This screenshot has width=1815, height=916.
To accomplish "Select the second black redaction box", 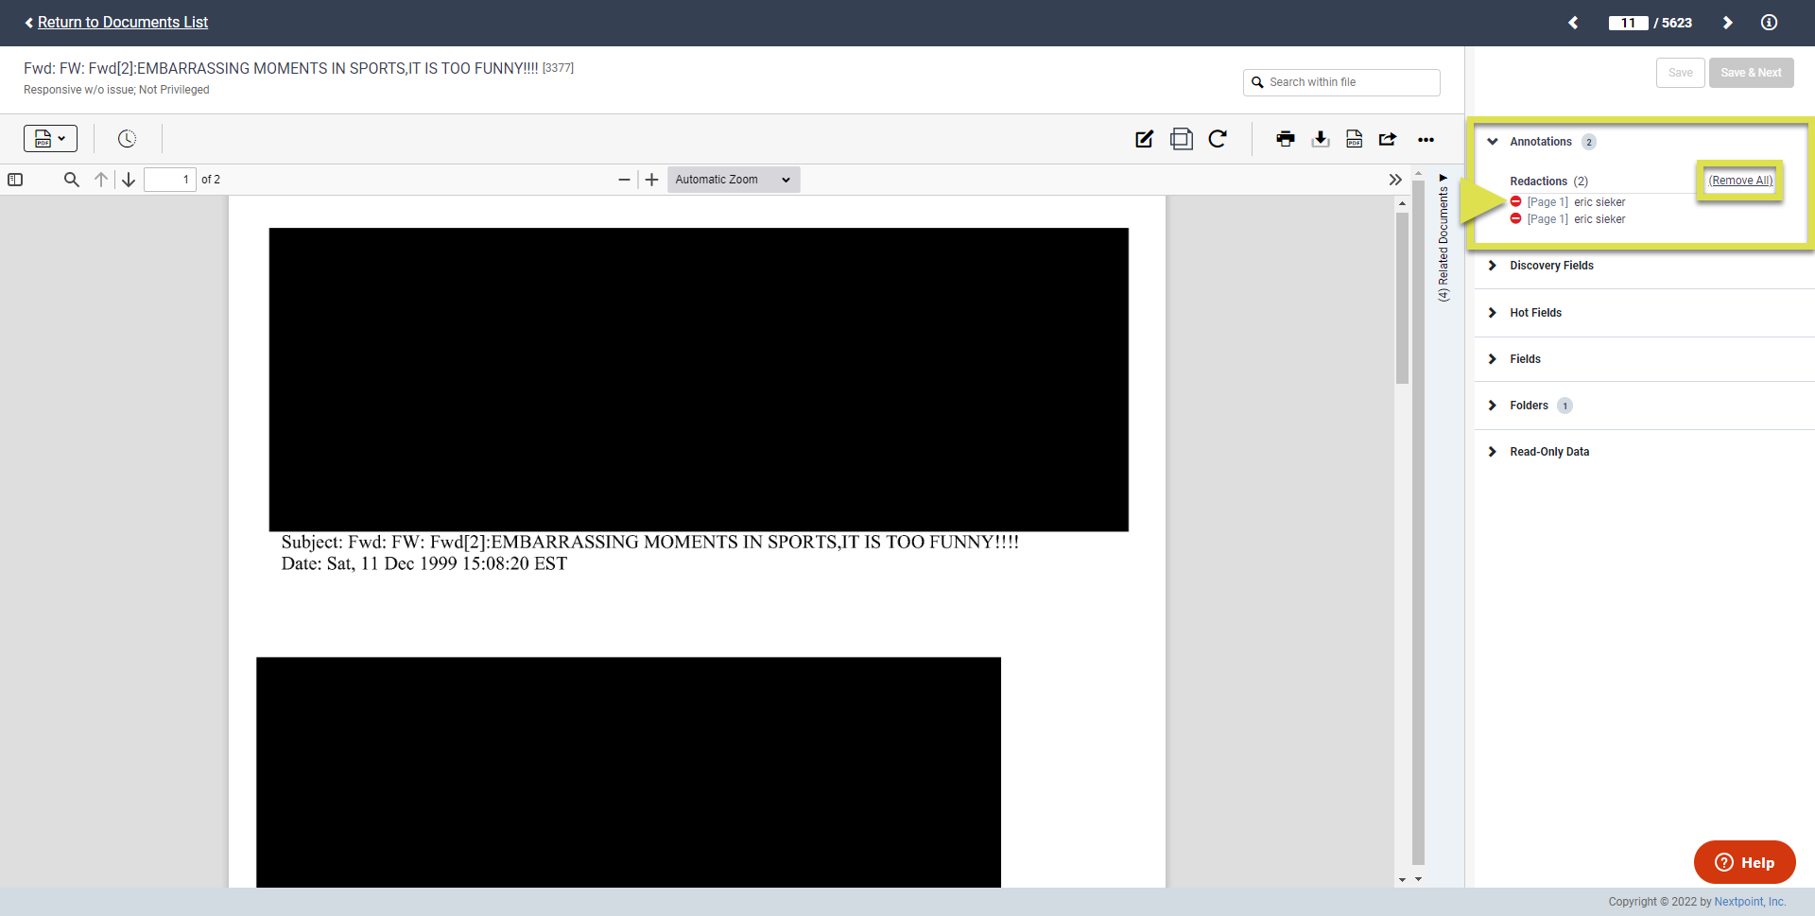I will tap(629, 772).
